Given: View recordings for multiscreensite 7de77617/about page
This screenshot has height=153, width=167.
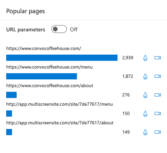Looking at the screenshot, I should [x=158, y=132].
